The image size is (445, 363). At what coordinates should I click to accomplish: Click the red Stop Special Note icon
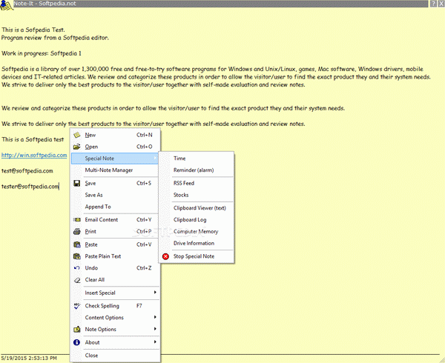coord(165,256)
